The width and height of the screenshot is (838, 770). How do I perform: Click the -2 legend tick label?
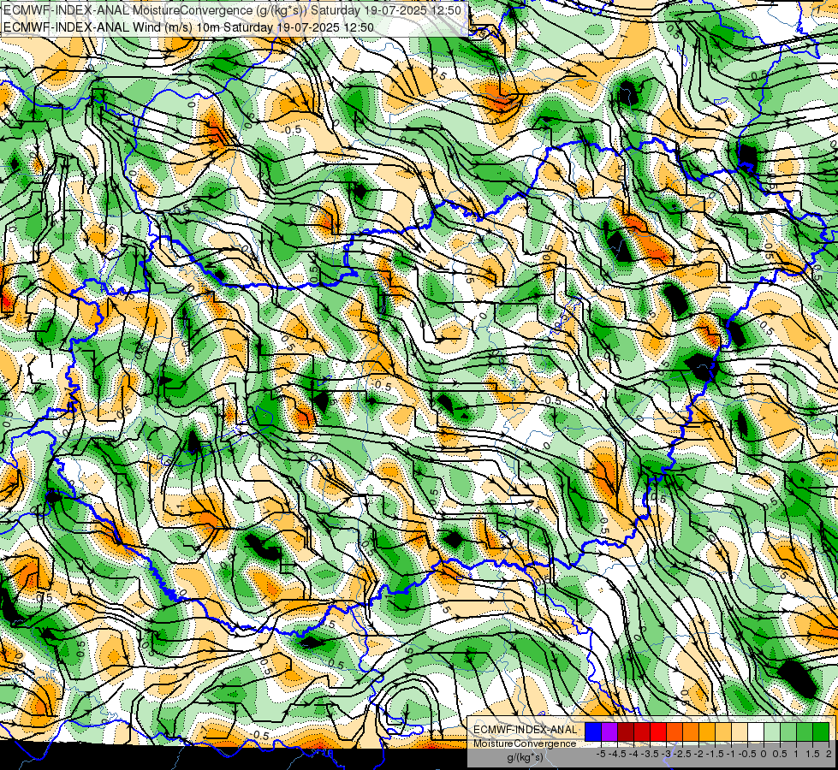point(698,754)
